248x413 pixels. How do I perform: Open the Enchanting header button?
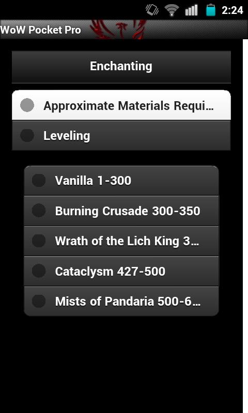[x=121, y=67]
